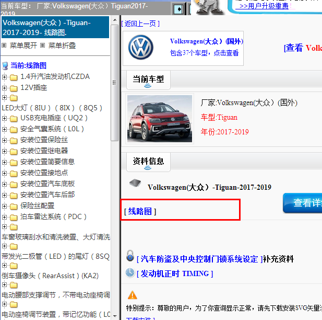Image resolution: width=322 pixels, height=320 pixels.
Task: Click the red Tiguan car thumbnail
Action: [160, 119]
